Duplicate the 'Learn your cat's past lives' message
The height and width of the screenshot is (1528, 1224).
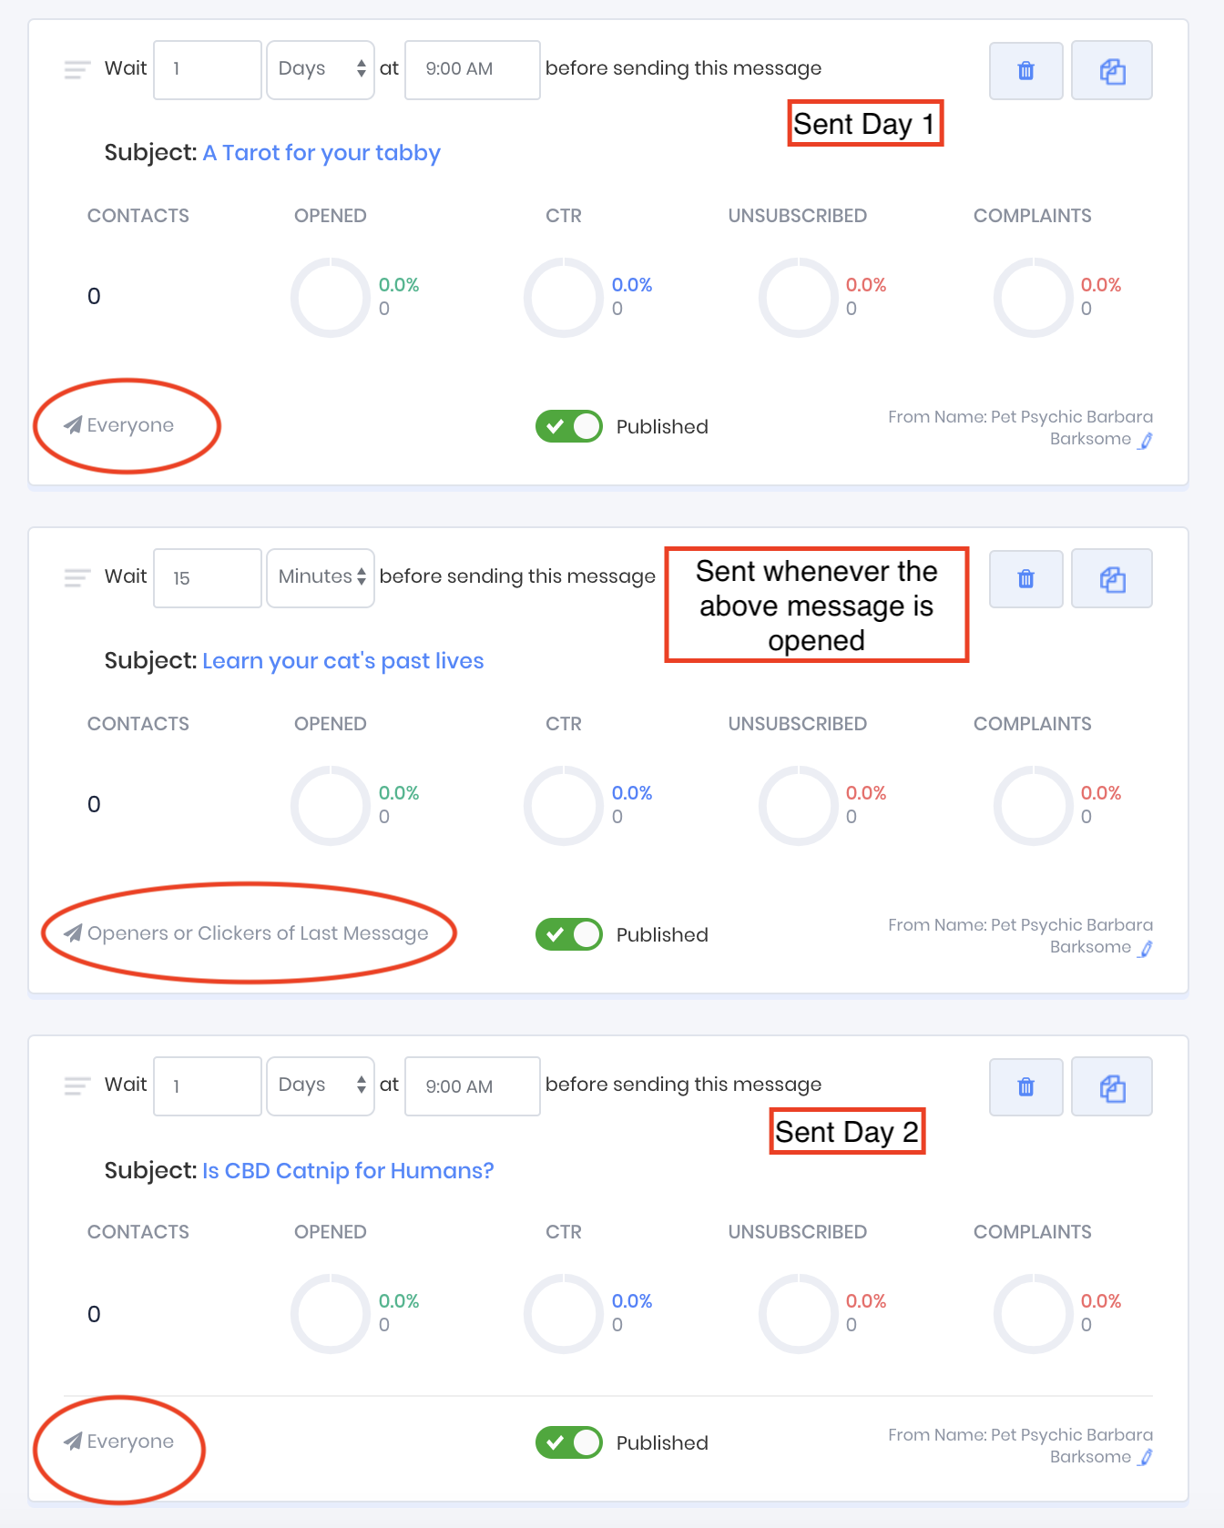[x=1112, y=579]
